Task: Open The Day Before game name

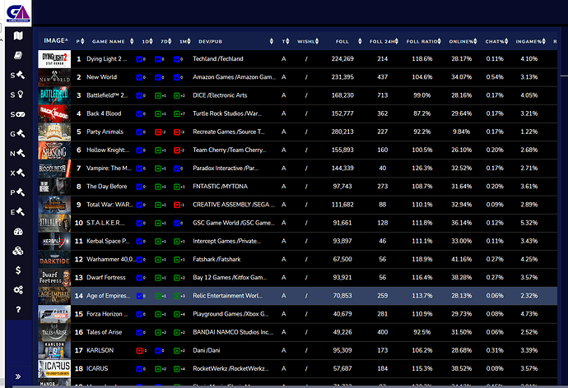Action: [x=106, y=187]
